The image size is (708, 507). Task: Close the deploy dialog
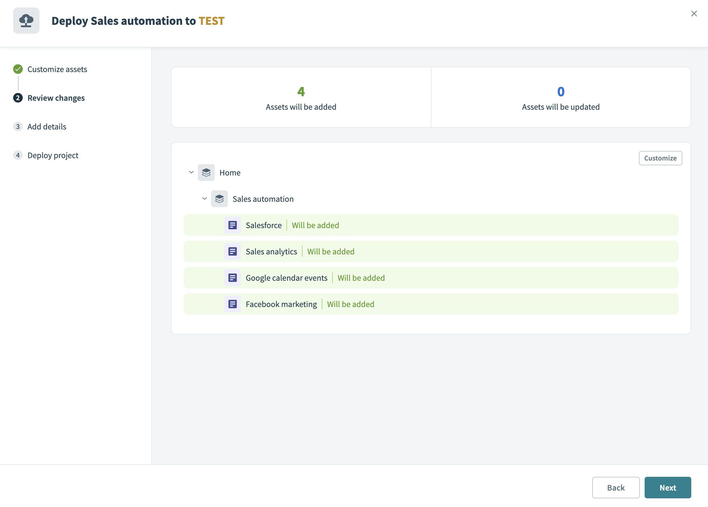coord(694,13)
